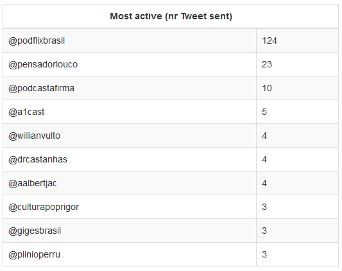The height and width of the screenshot is (271, 342).
Task: Select the tweet count 124
Action: [x=269, y=41]
